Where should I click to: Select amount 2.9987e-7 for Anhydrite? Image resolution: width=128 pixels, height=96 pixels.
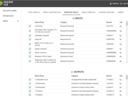[x=110, y=35]
